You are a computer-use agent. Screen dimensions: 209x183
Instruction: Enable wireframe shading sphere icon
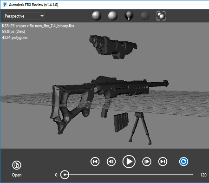pyautogui.click(x=97, y=16)
